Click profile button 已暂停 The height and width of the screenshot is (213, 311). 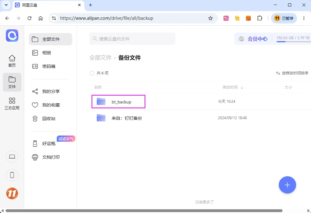point(284,18)
